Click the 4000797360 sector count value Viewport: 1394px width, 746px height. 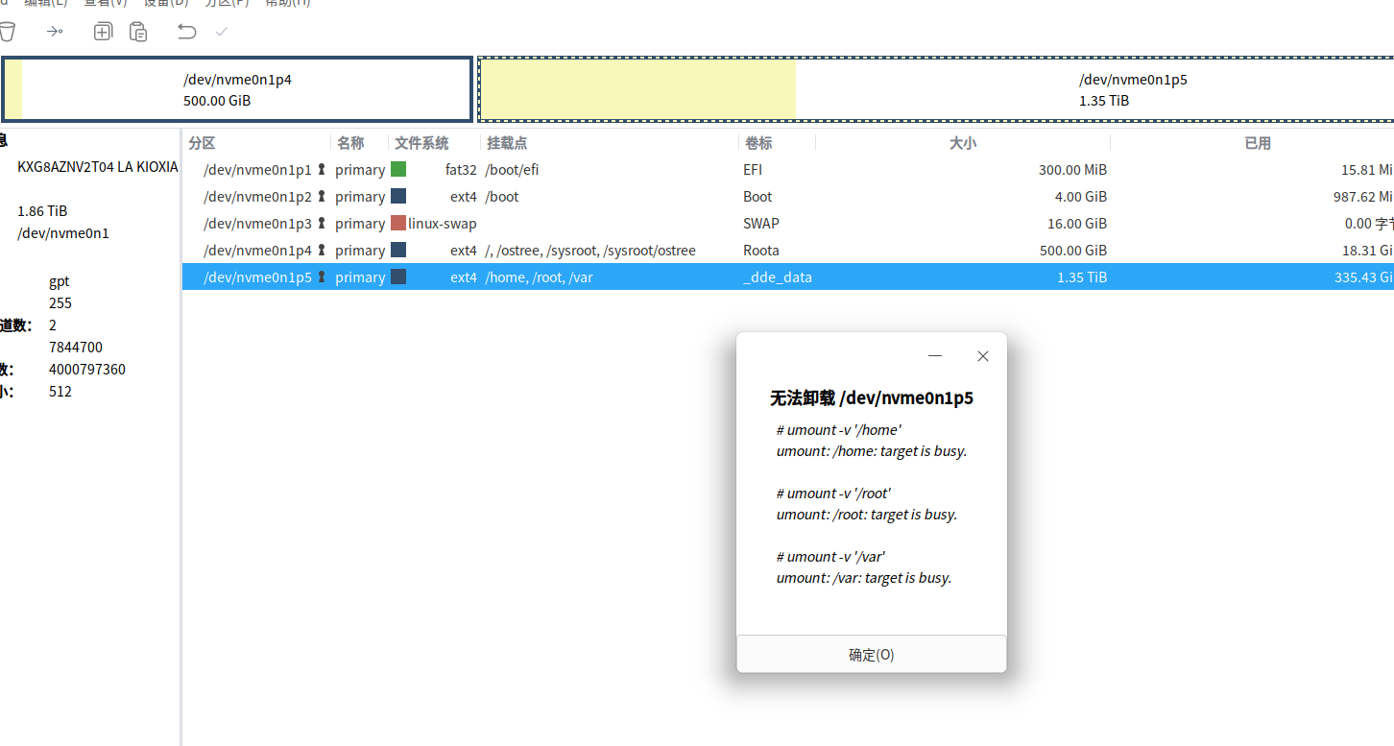(87, 370)
